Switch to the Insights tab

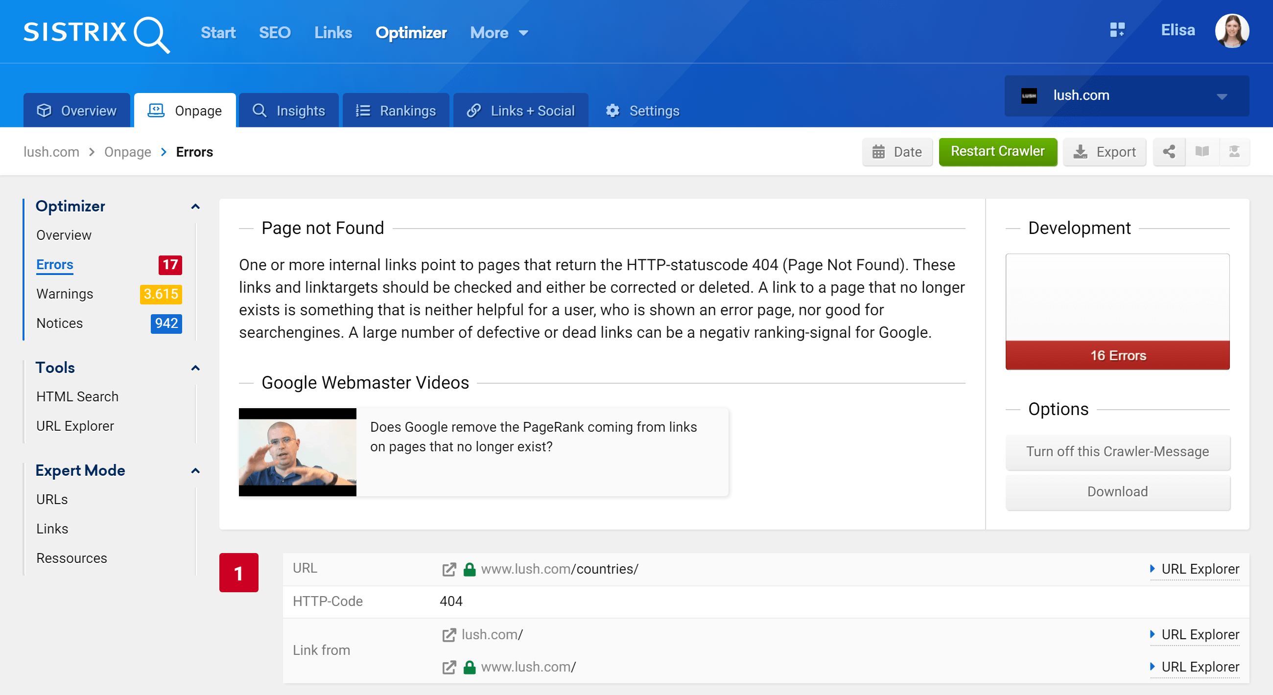(x=288, y=111)
